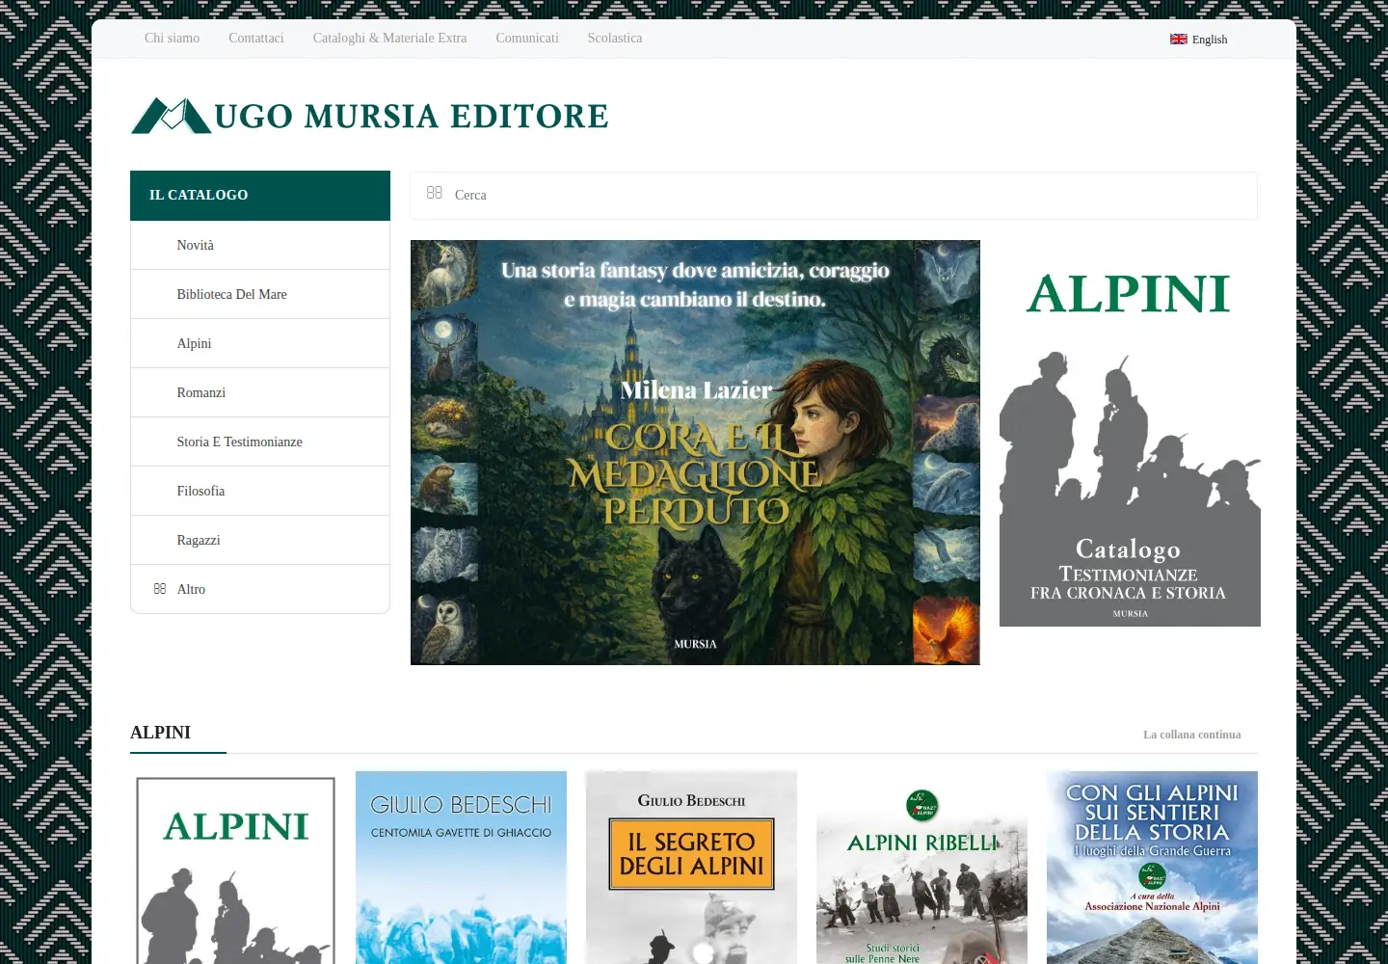
Task: Follow the La collana continua link
Action: tap(1192, 735)
